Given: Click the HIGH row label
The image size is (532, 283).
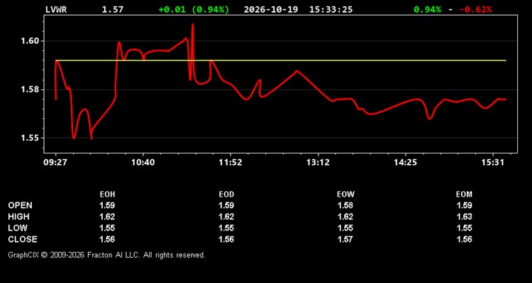Looking at the screenshot, I should click(x=18, y=216).
